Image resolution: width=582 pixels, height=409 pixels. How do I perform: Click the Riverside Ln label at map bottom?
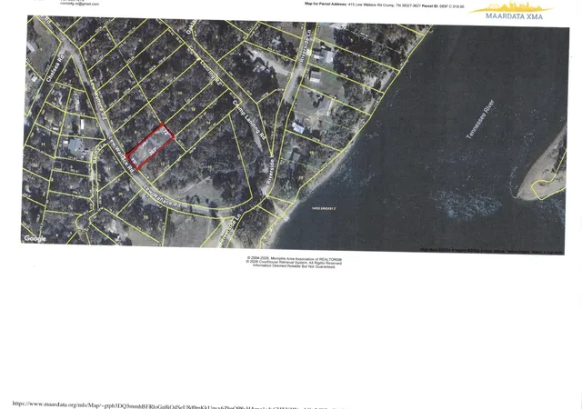pos(230,228)
